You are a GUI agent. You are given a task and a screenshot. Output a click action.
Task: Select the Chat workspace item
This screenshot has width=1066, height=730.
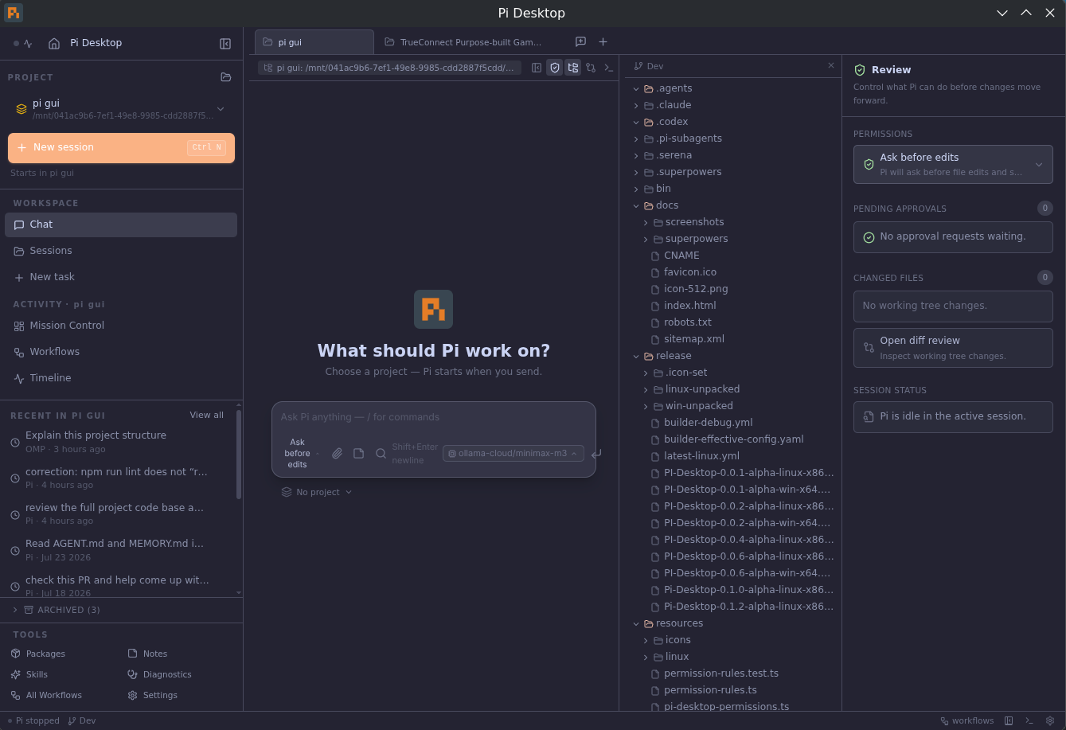tap(121, 224)
